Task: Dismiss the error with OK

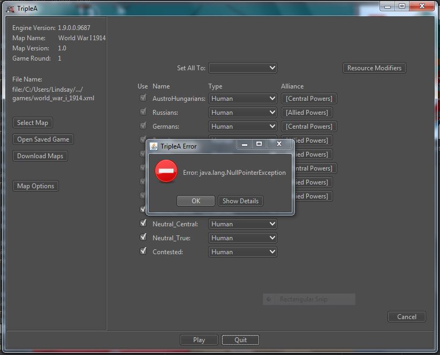Action: pos(196,201)
